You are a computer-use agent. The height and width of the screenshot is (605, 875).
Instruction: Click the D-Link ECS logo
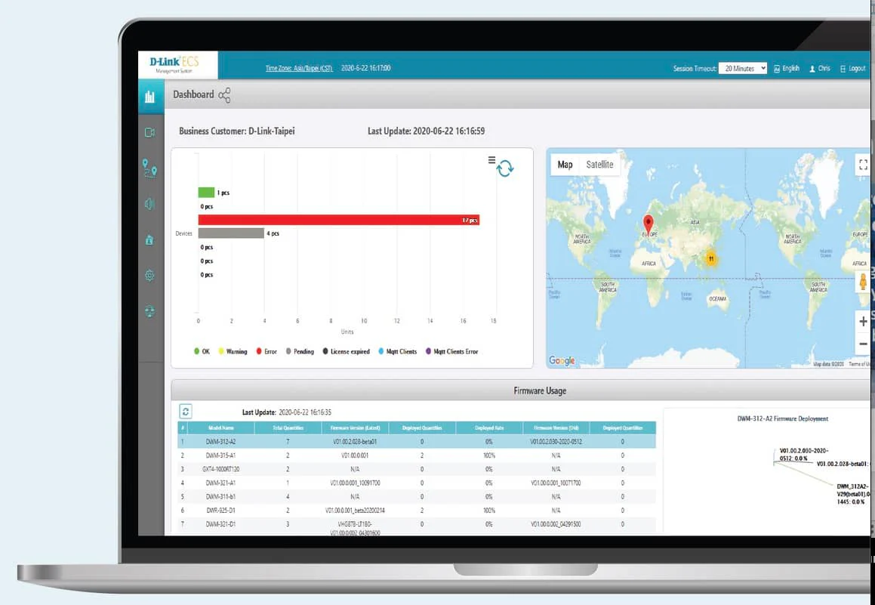click(x=177, y=65)
